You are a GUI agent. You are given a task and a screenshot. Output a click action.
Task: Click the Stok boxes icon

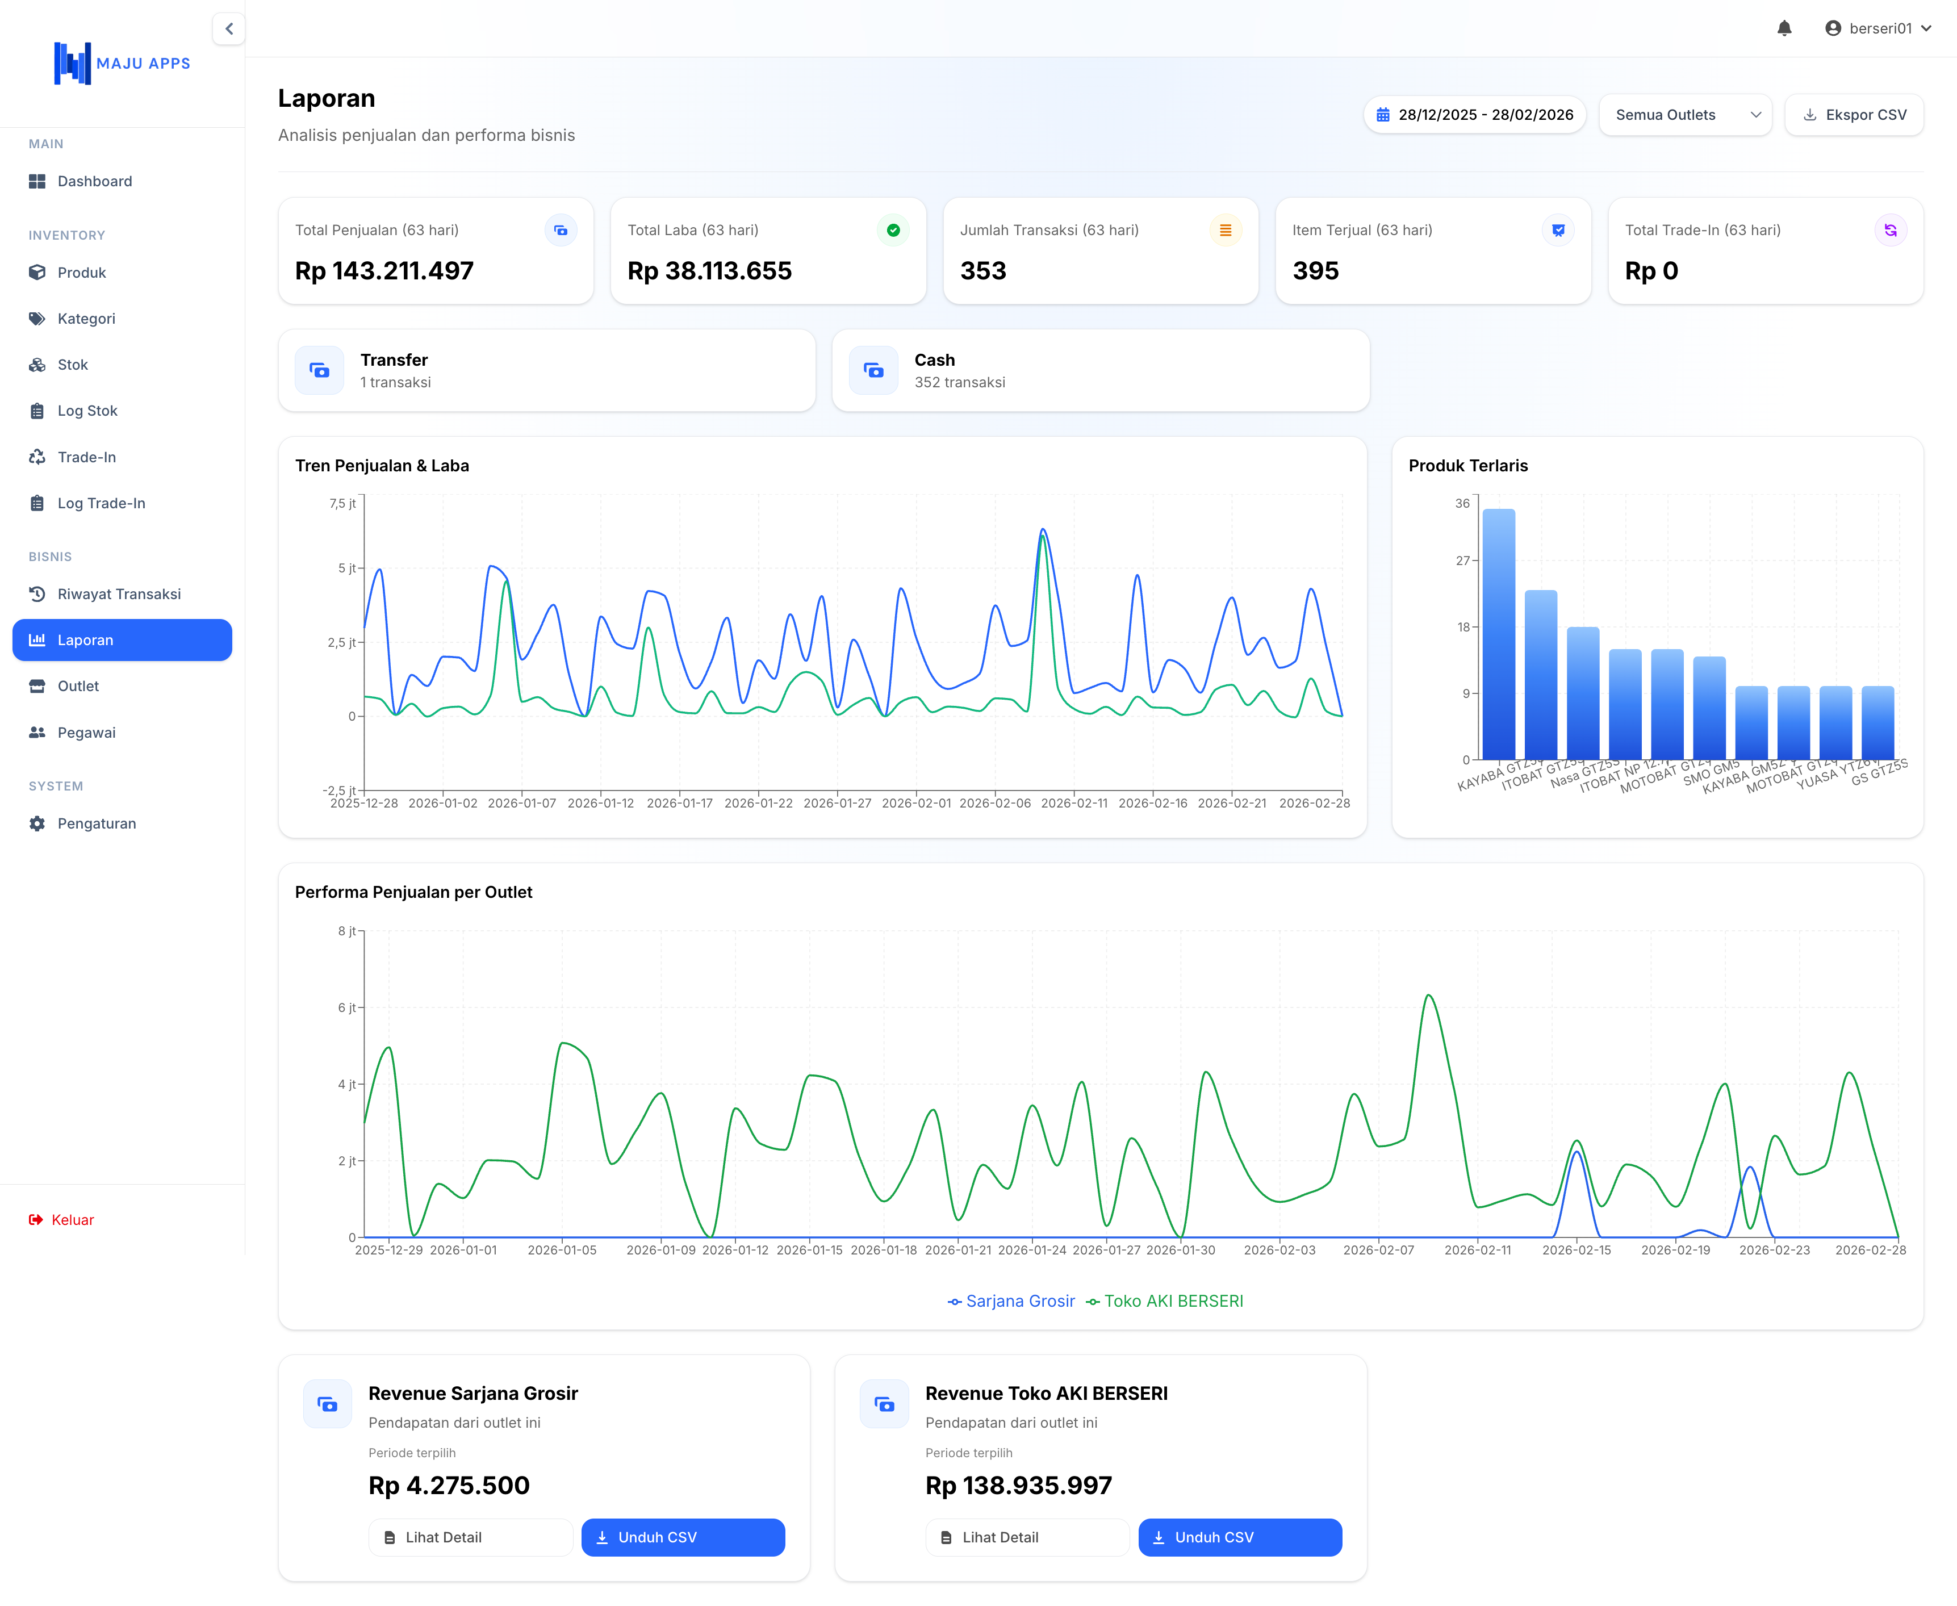37,365
